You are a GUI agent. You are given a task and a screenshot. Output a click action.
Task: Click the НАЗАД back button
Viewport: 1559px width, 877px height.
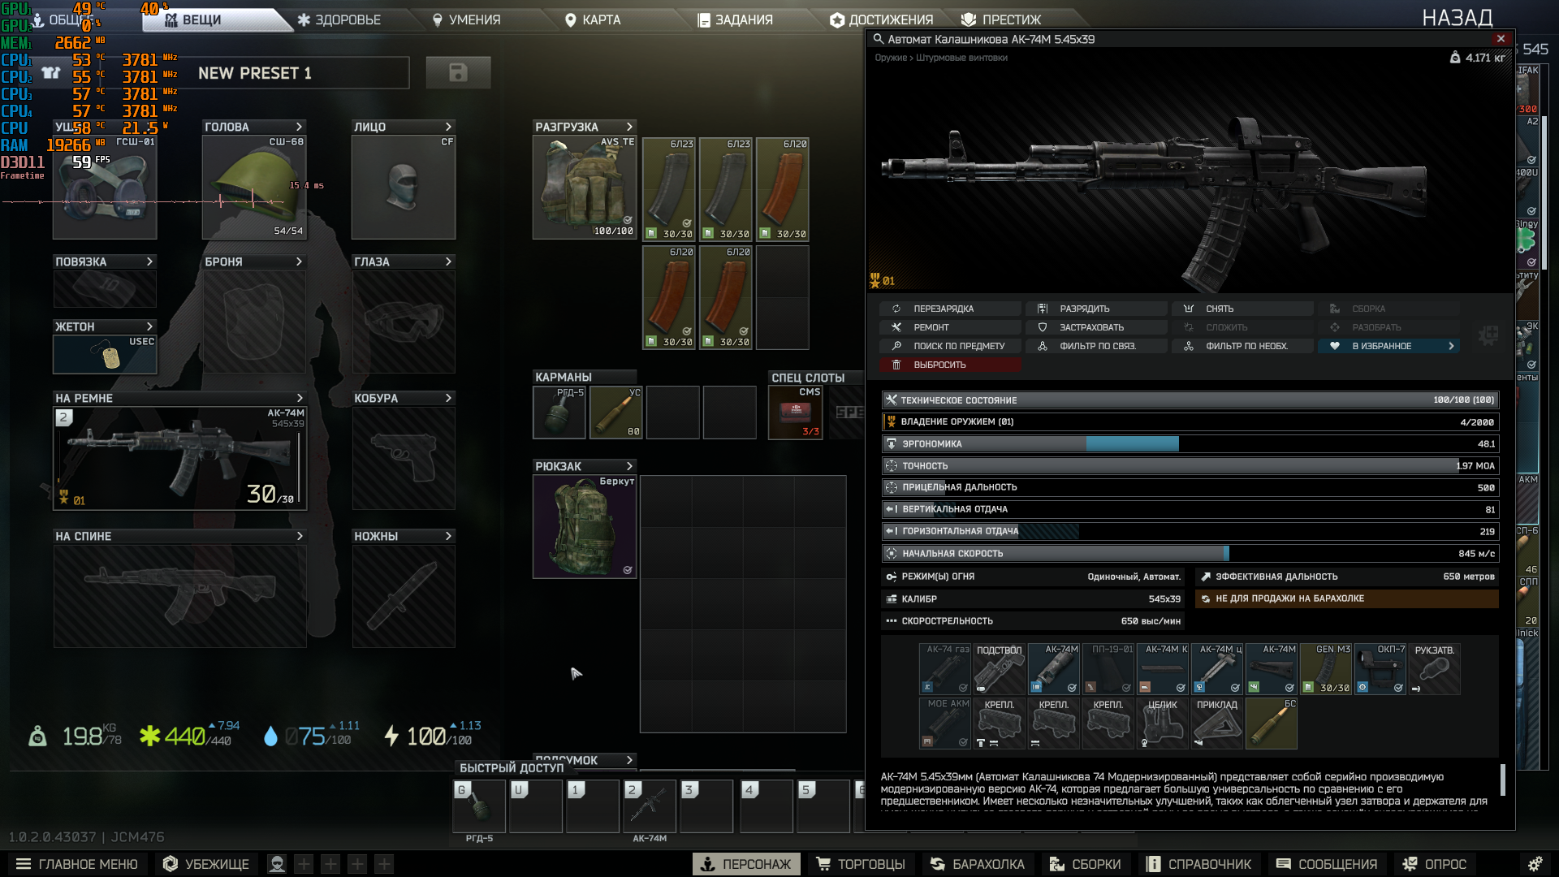pos(1457,18)
